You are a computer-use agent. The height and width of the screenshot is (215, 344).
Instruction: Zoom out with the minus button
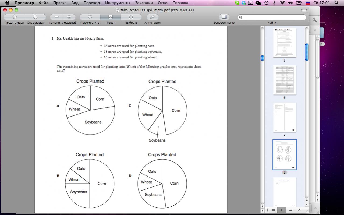(56, 17)
